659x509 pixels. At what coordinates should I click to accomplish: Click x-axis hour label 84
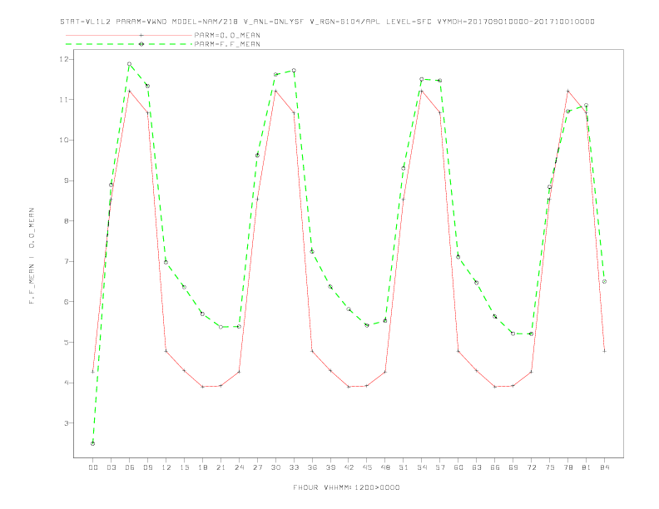coord(604,467)
